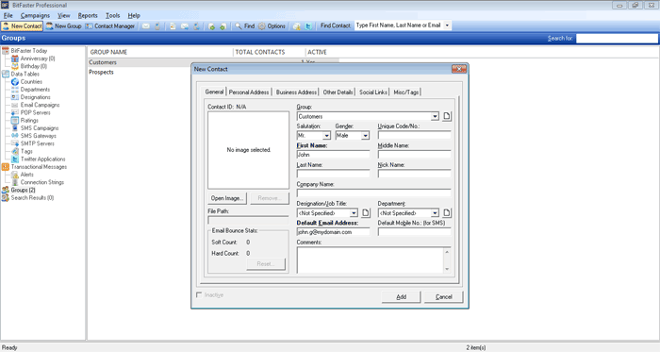Click the first green toolbar icon
Screen dimensions: 660x352
[x=212, y=26]
